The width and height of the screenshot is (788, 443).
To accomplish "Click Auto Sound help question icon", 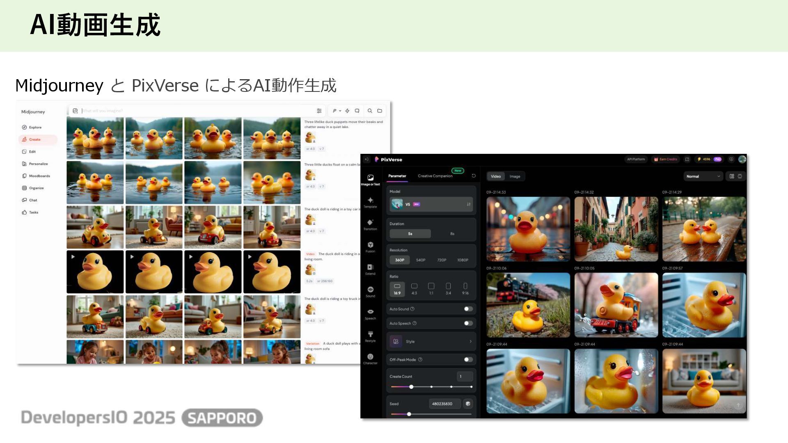I will point(412,309).
